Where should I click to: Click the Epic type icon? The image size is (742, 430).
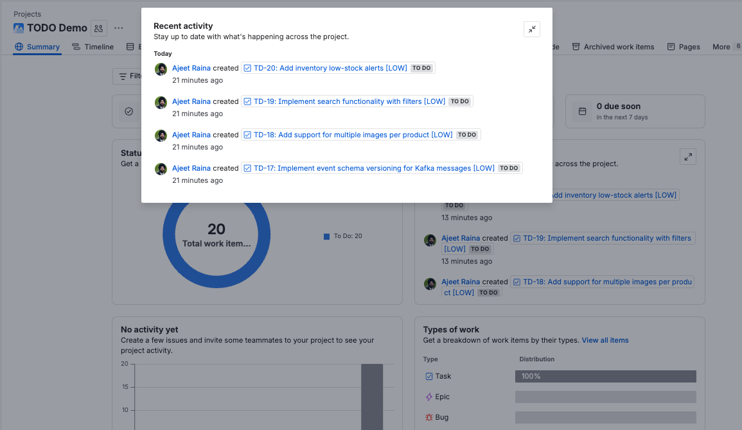coord(429,397)
